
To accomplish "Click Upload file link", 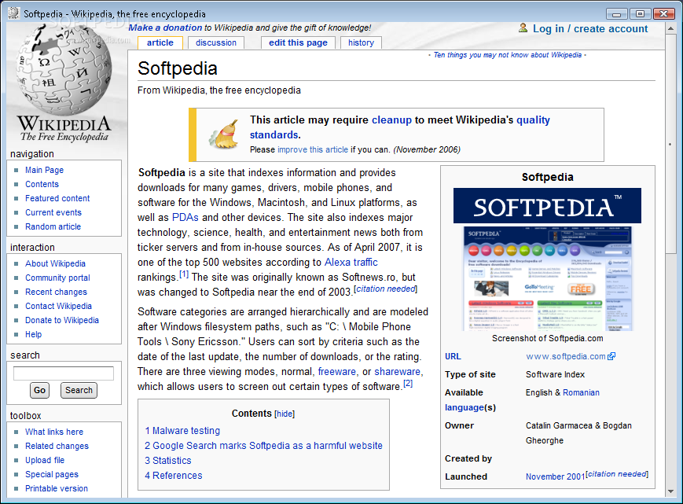I will pos(45,460).
